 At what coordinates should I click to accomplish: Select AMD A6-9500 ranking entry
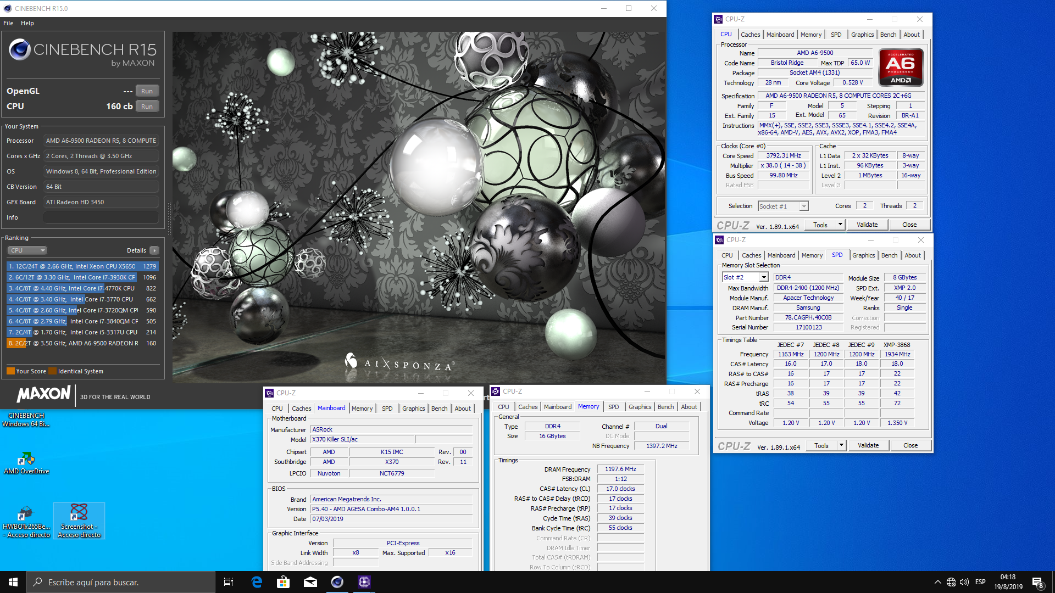82,343
